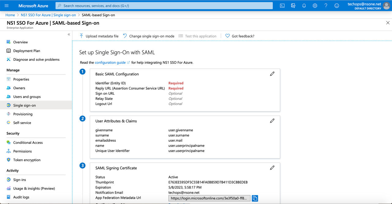Edit Basic SAML Configuration with pencil icon

(272, 74)
